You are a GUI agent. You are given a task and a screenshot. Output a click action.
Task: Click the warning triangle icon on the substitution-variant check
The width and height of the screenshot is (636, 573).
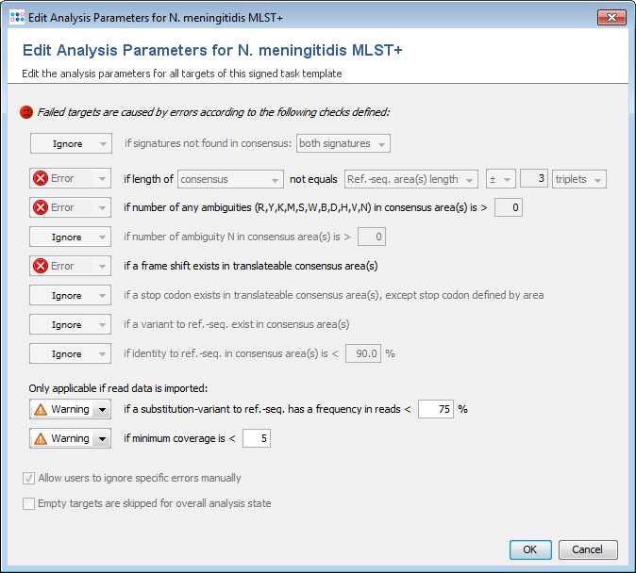[x=41, y=410]
